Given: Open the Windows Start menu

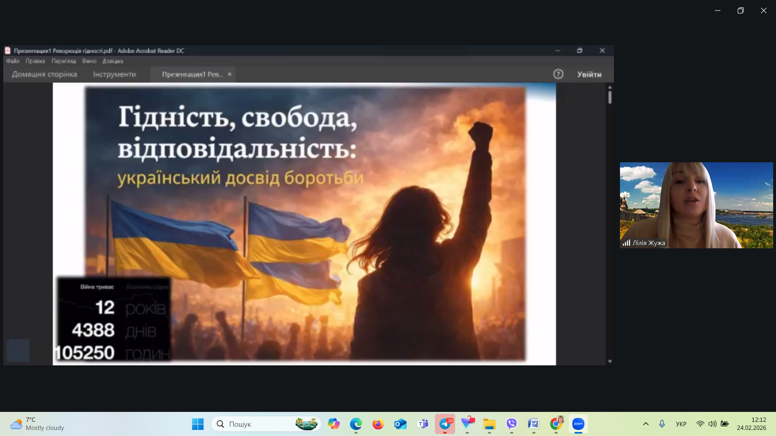Looking at the screenshot, I should pyautogui.click(x=198, y=424).
